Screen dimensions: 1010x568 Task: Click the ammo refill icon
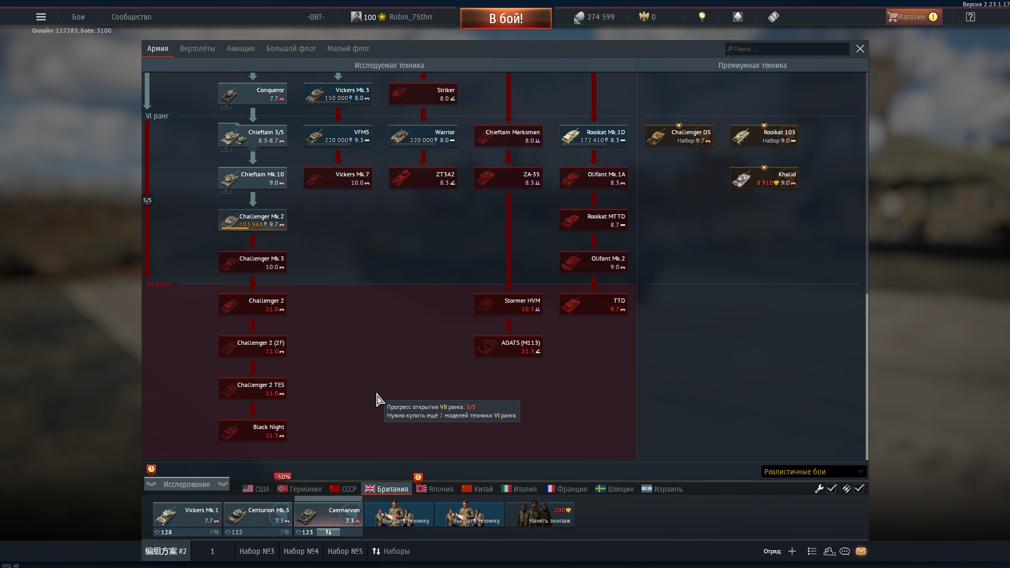[846, 489]
